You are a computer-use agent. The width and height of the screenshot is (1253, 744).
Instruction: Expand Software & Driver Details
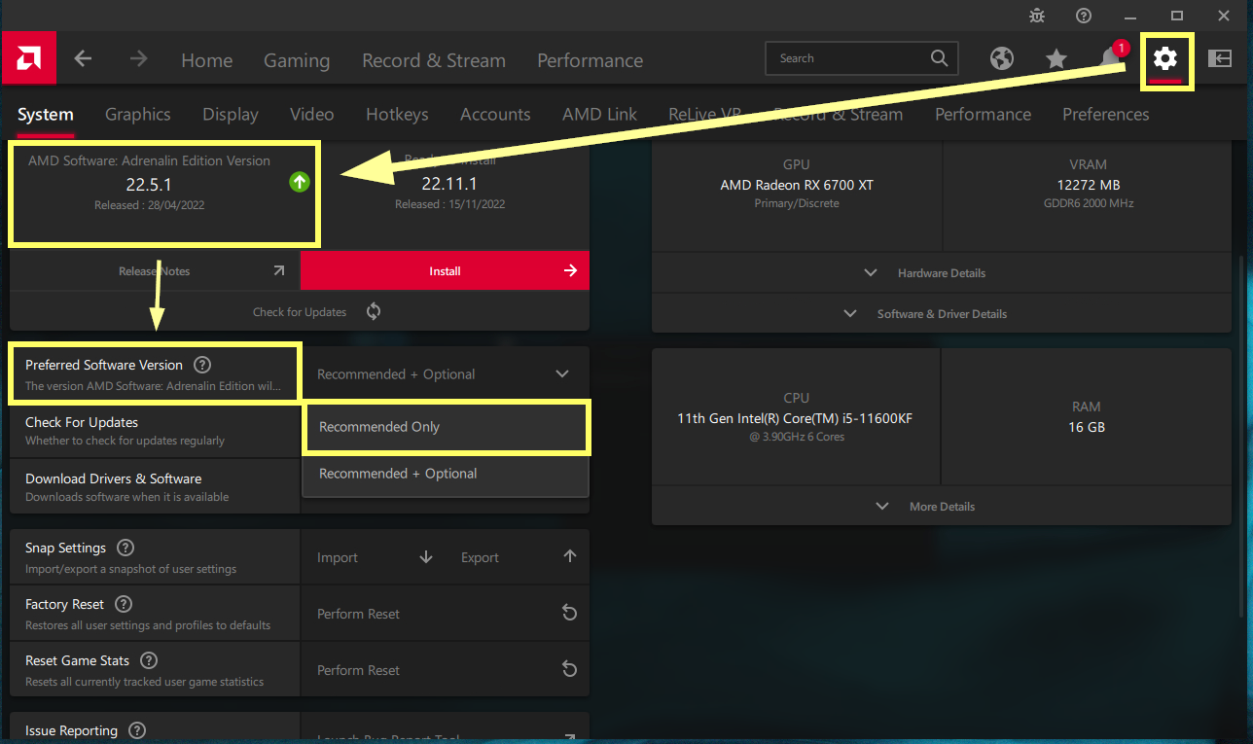click(942, 314)
